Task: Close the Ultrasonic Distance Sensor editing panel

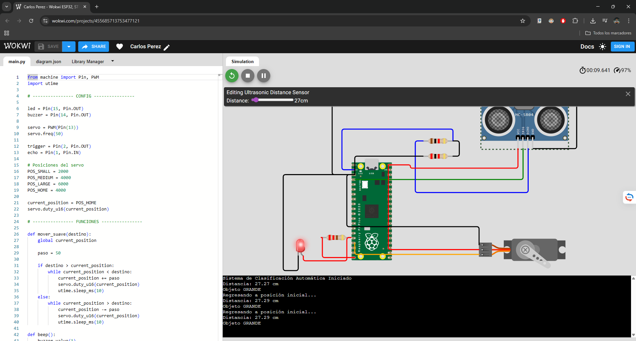Action: [x=628, y=94]
